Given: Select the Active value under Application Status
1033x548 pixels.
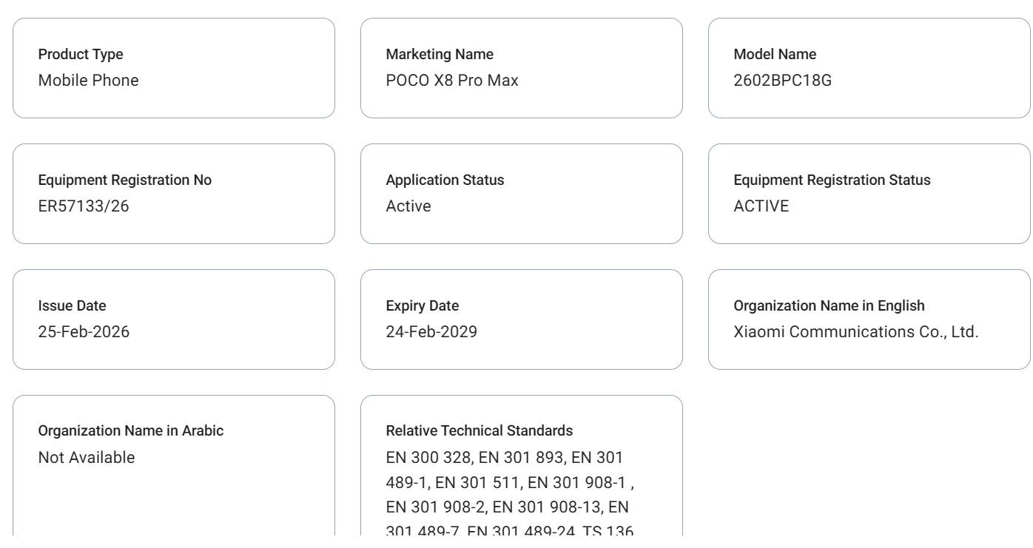Looking at the screenshot, I should (x=408, y=206).
